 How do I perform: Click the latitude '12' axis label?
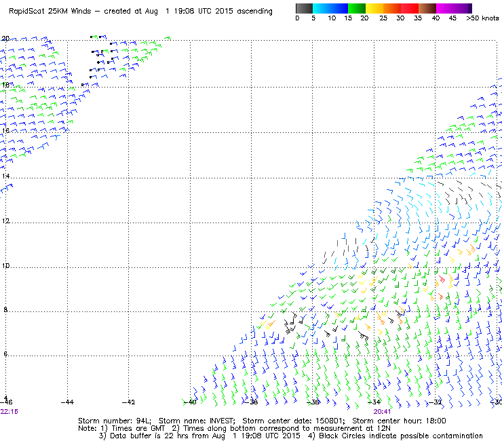(5, 221)
